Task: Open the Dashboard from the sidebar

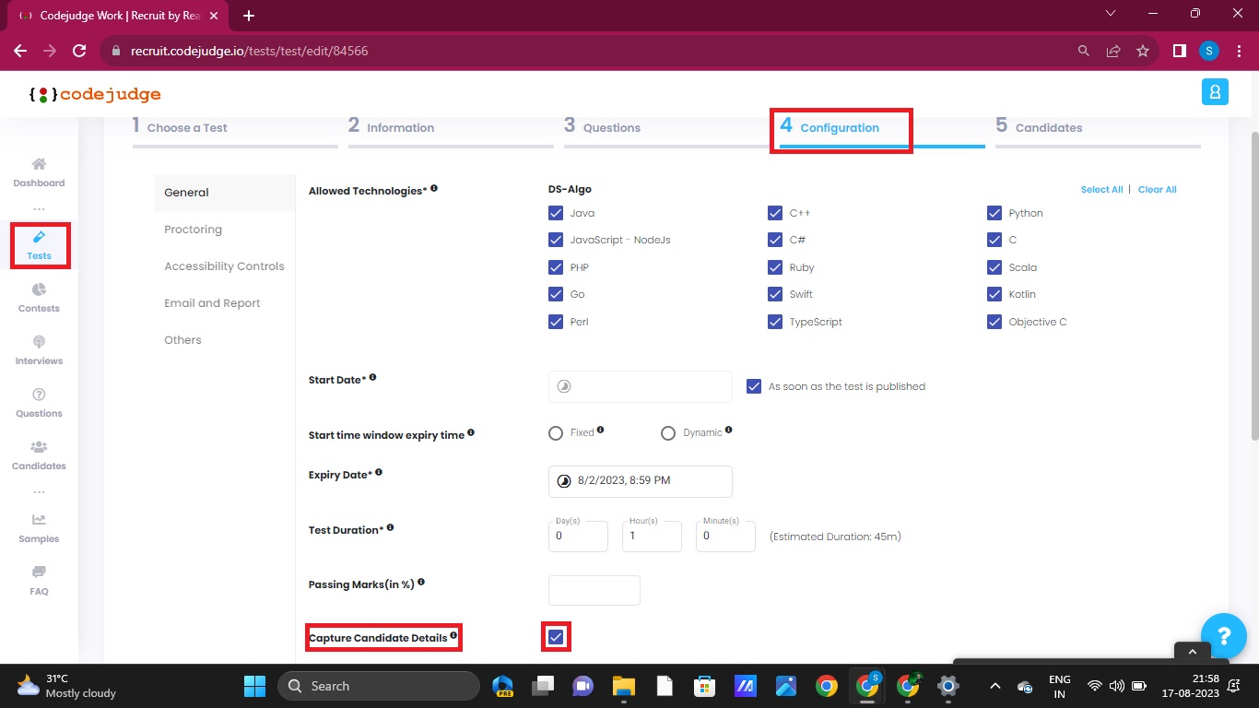Action: tap(39, 173)
